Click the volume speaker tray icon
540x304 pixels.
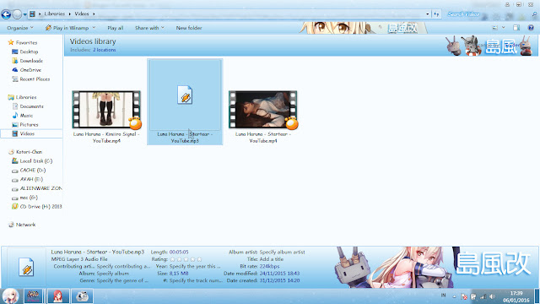point(493,296)
